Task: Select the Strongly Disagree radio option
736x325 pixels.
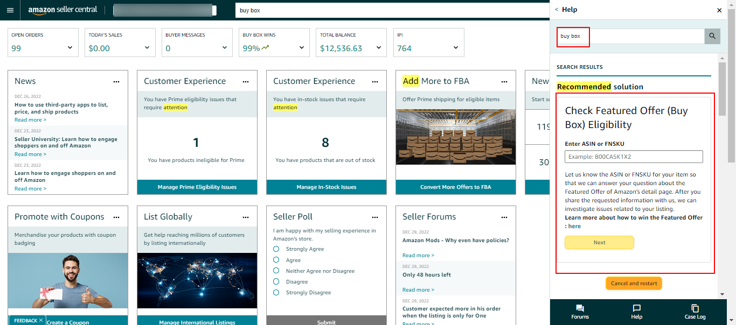Action: coord(276,293)
